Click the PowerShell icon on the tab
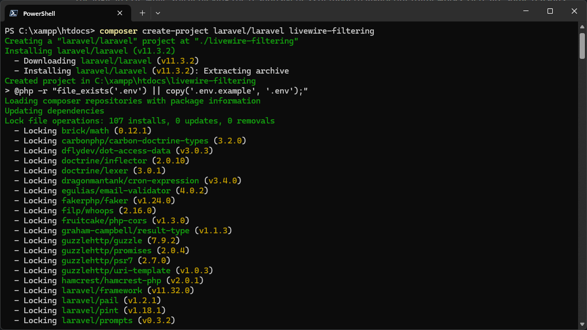 [14, 13]
